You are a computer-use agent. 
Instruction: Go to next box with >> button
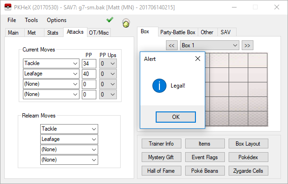point(247,45)
